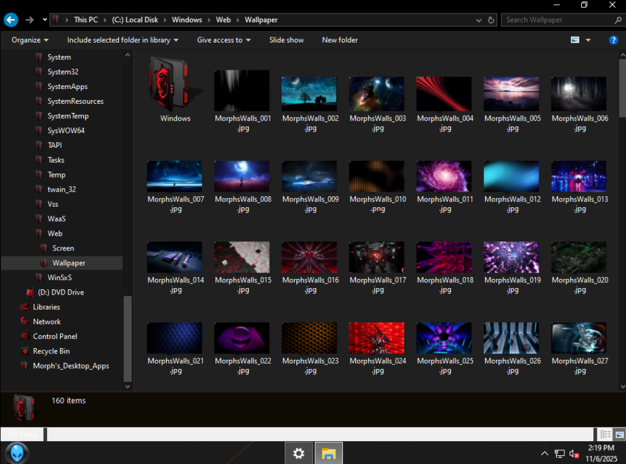626x464 pixels.
Task: Open the Start menu alien icon
Action: pyautogui.click(x=17, y=453)
